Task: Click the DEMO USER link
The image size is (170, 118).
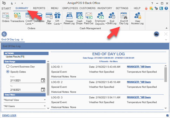Action: point(9,115)
